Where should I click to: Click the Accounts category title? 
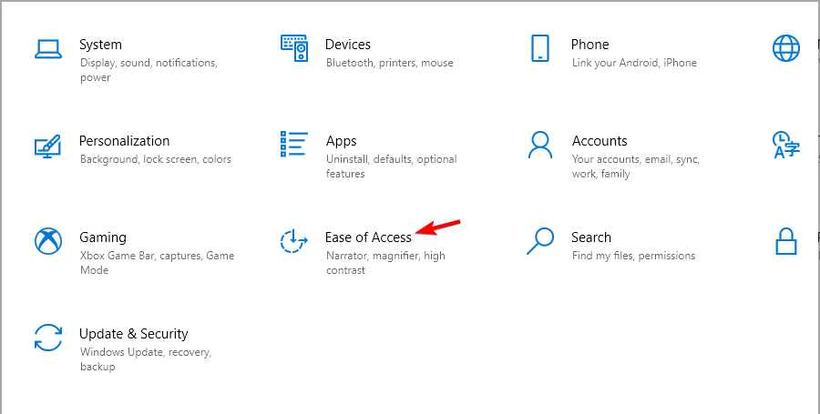pos(600,141)
